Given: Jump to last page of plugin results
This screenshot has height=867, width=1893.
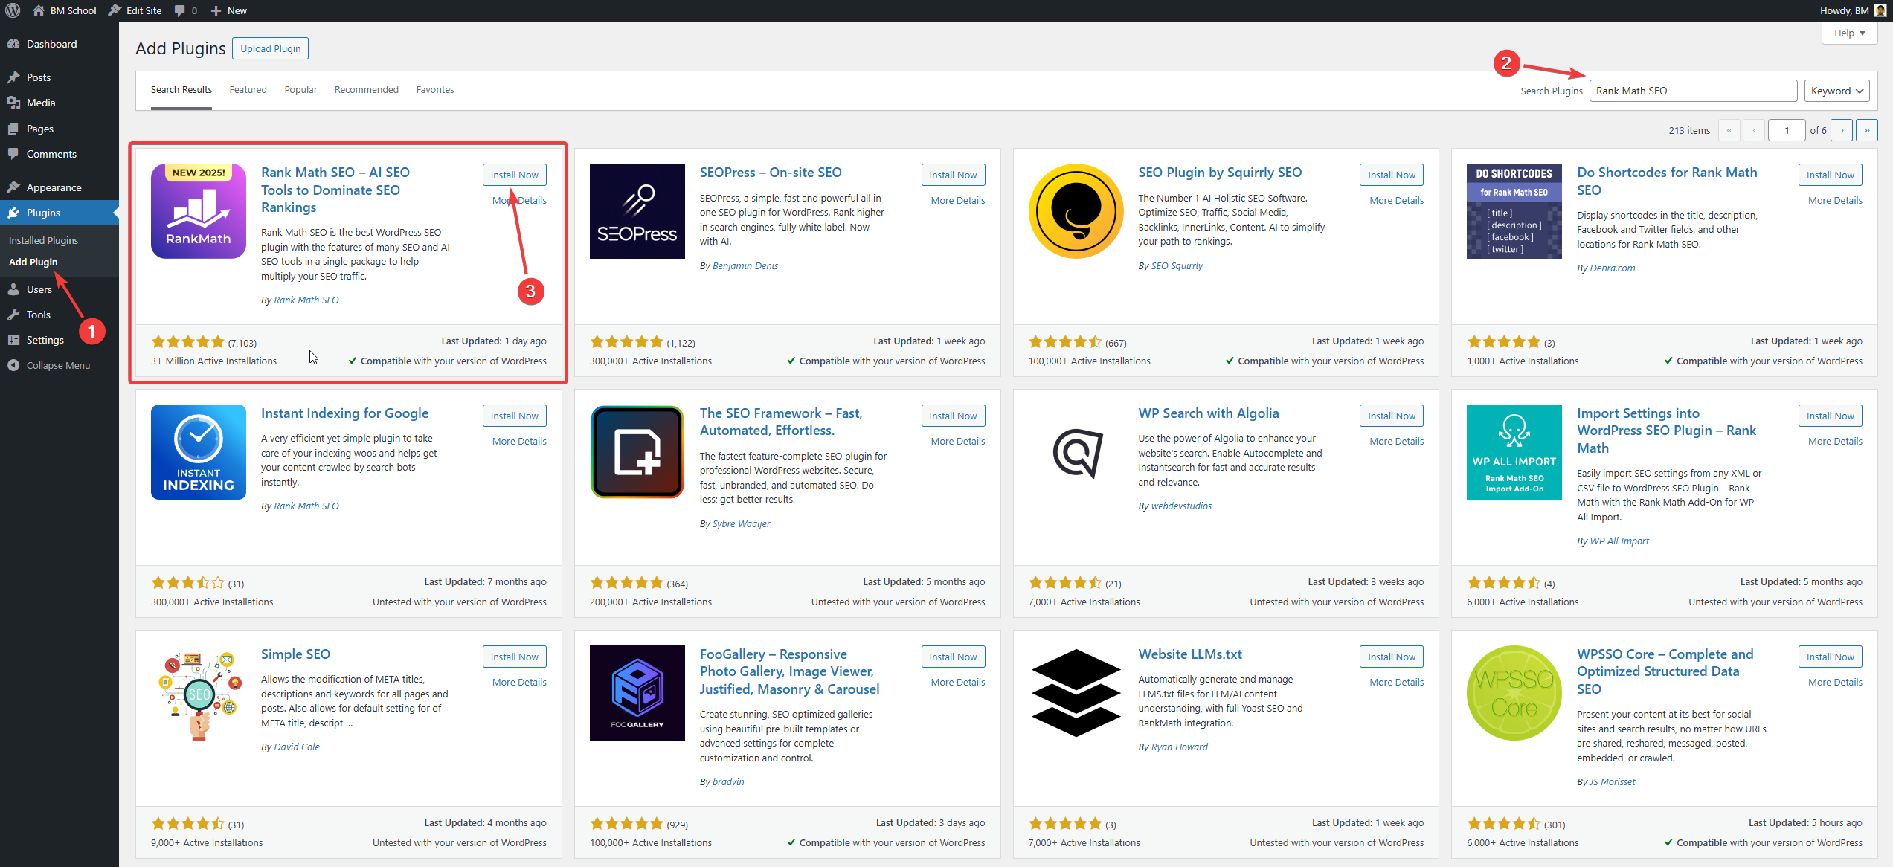Looking at the screenshot, I should (x=1867, y=130).
